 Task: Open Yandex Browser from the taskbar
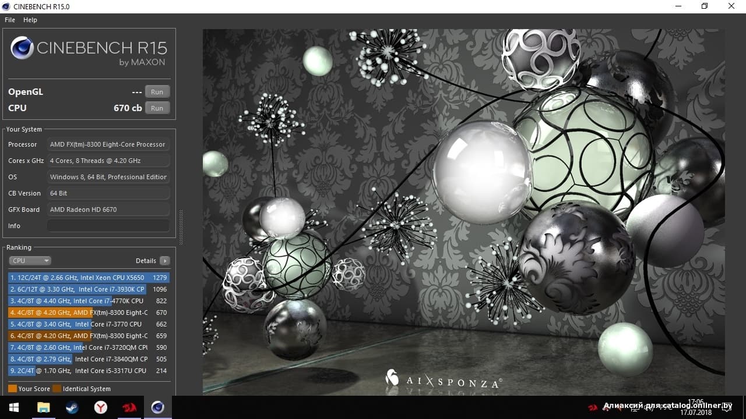pyautogui.click(x=101, y=407)
